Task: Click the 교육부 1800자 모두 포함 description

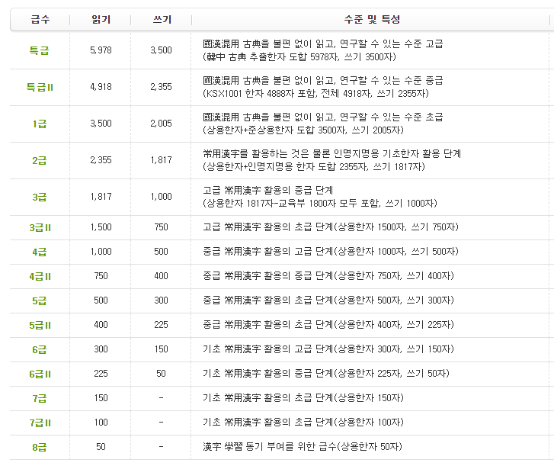Action: coord(320,204)
